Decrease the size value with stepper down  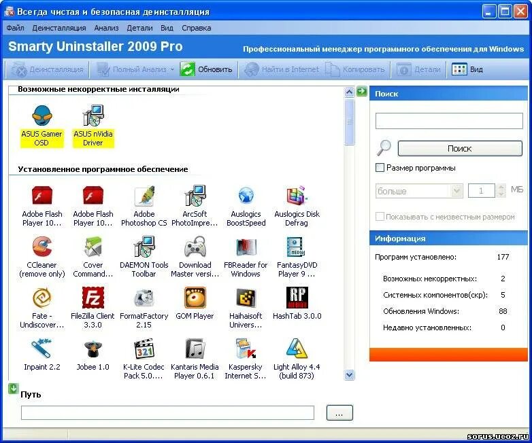501,194
